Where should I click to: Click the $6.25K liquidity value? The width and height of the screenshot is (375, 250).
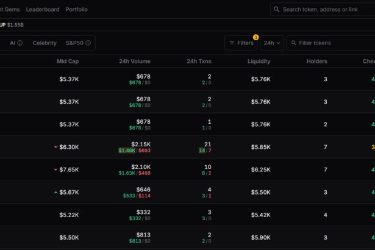click(261, 170)
